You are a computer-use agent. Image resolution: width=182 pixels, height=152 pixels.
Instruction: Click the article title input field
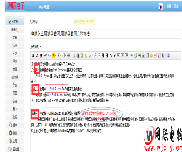[105, 34]
